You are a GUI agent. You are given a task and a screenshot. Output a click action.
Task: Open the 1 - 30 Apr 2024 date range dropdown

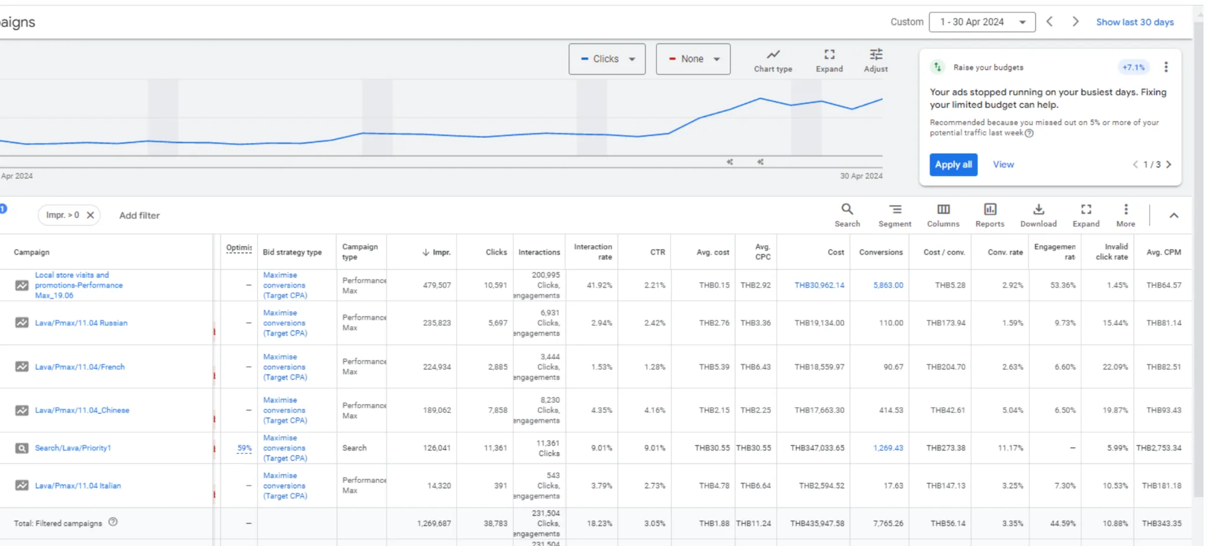pyautogui.click(x=982, y=22)
